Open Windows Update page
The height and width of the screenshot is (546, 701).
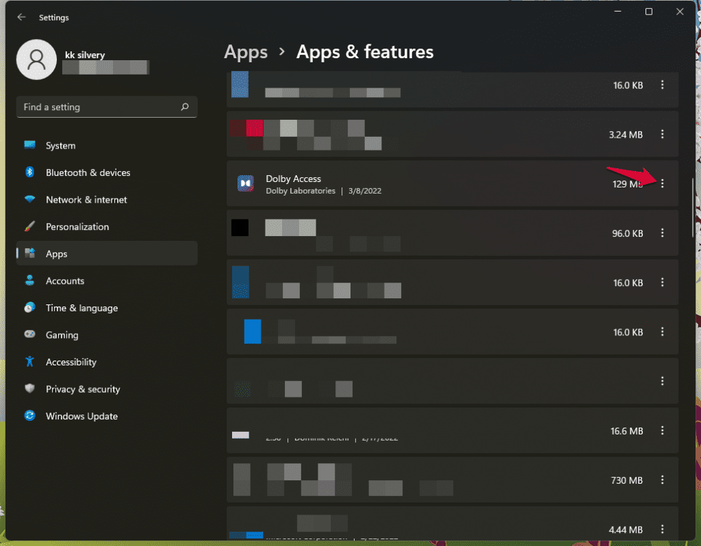(81, 416)
